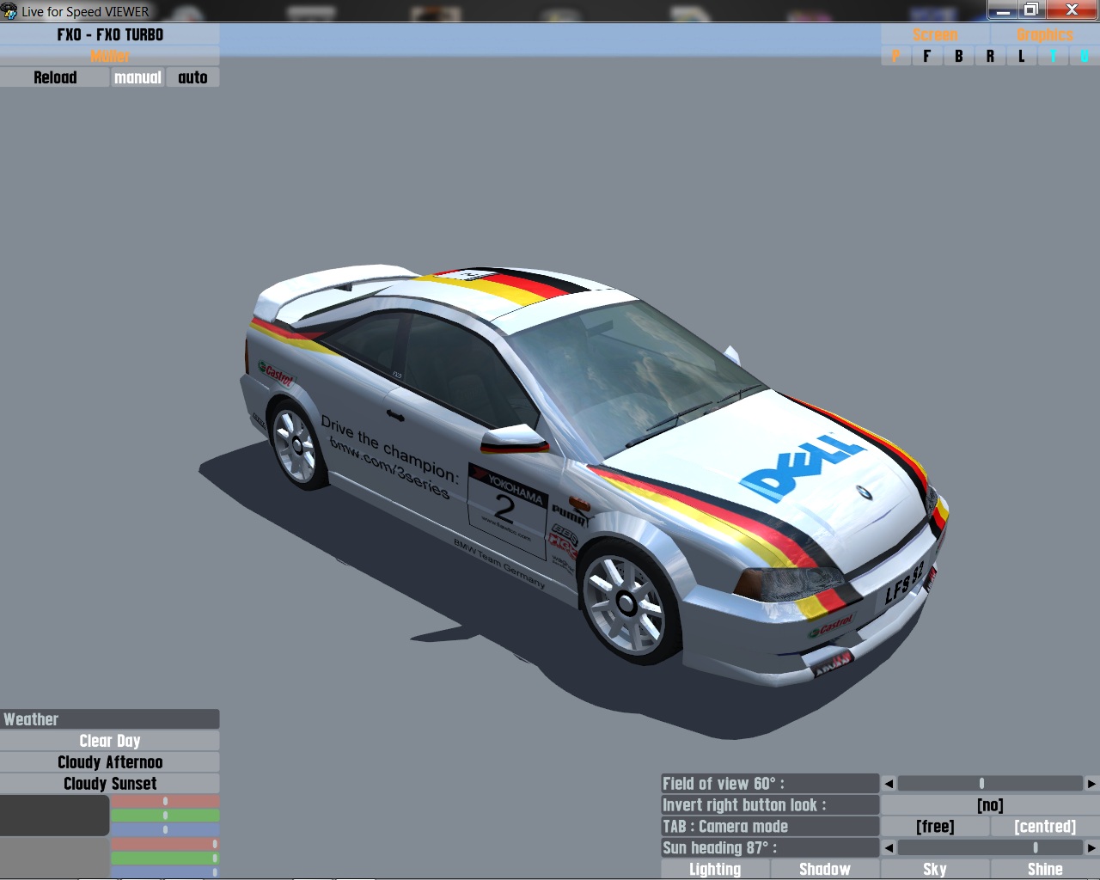Image resolution: width=1100 pixels, height=880 pixels.
Task: Click the TAB : Camera mode label
Action: coord(770,827)
